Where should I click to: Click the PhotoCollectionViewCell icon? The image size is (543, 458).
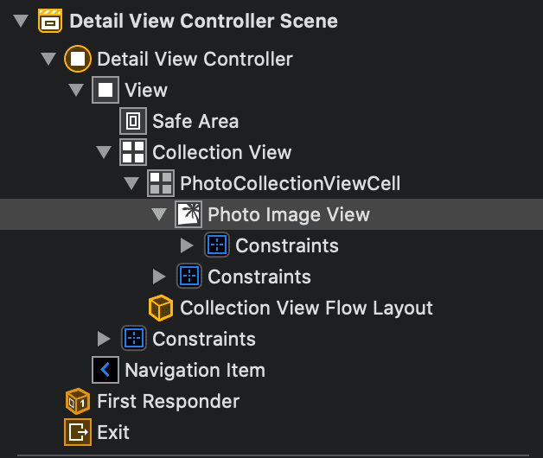(x=161, y=183)
